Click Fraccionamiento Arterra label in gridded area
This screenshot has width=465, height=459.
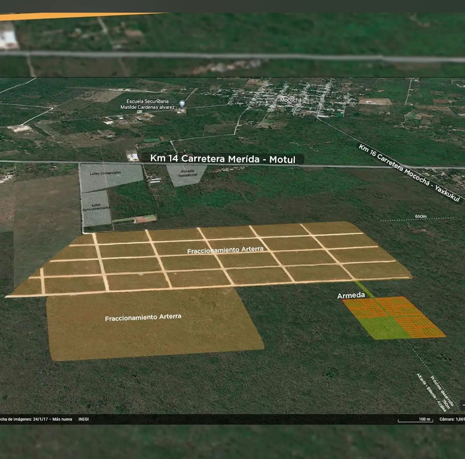coord(225,250)
